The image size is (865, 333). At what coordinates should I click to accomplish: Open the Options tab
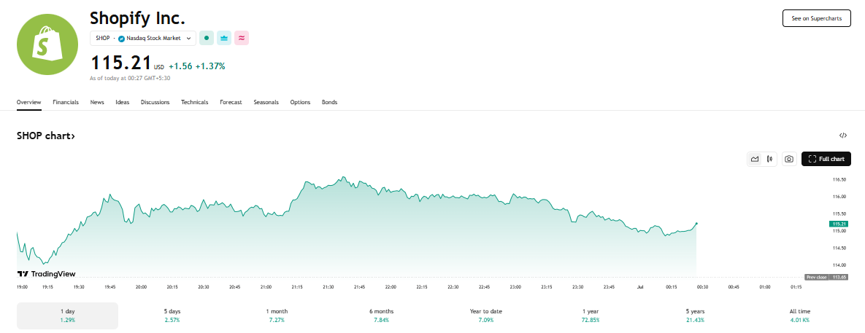(x=300, y=102)
